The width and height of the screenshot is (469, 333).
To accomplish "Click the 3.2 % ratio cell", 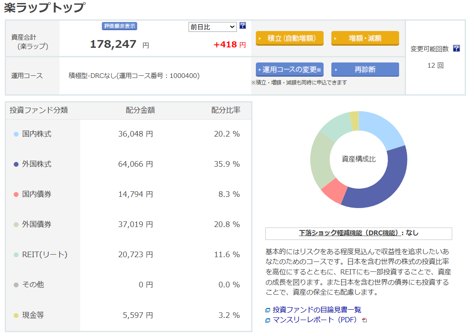I will click(x=229, y=315).
